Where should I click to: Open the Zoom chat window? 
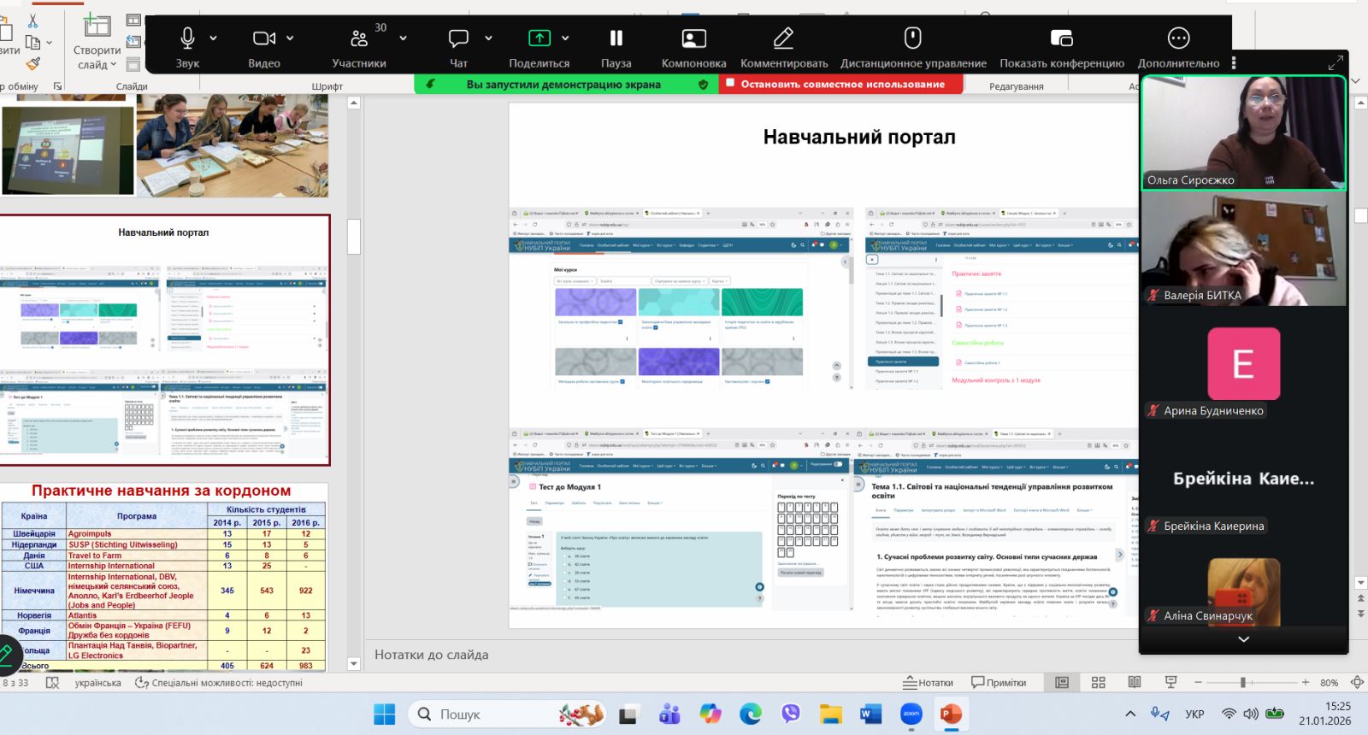[x=458, y=46]
